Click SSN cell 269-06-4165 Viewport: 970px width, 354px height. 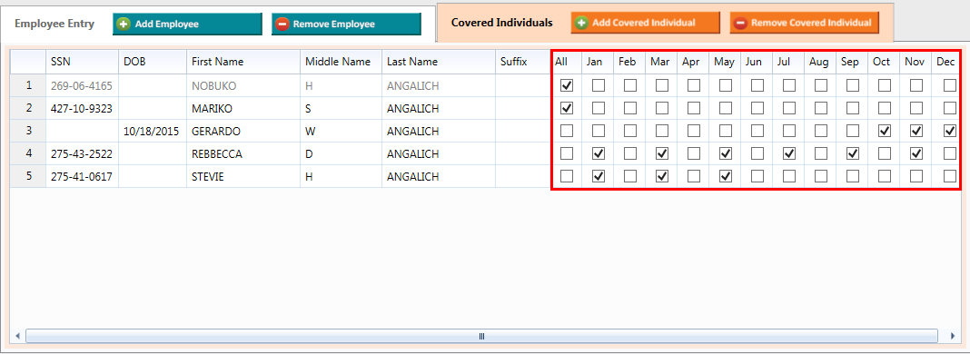point(83,86)
